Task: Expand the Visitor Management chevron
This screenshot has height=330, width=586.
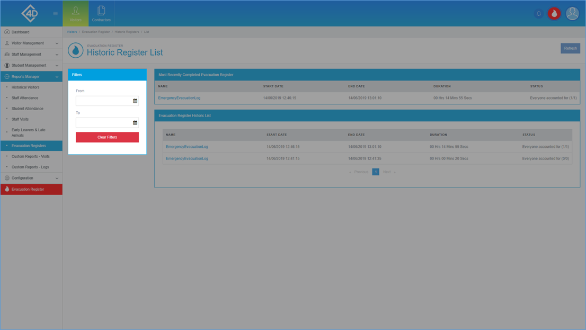Action: point(57,43)
